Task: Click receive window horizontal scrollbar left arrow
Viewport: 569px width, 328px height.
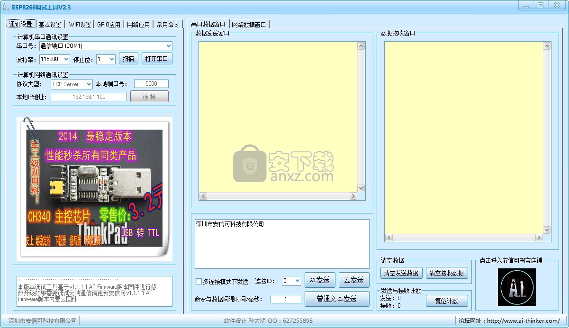Action: [389, 238]
